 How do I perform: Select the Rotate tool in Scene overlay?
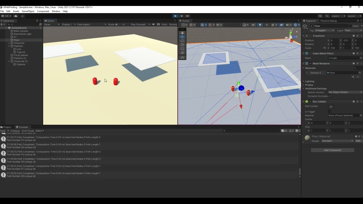click(x=182, y=41)
